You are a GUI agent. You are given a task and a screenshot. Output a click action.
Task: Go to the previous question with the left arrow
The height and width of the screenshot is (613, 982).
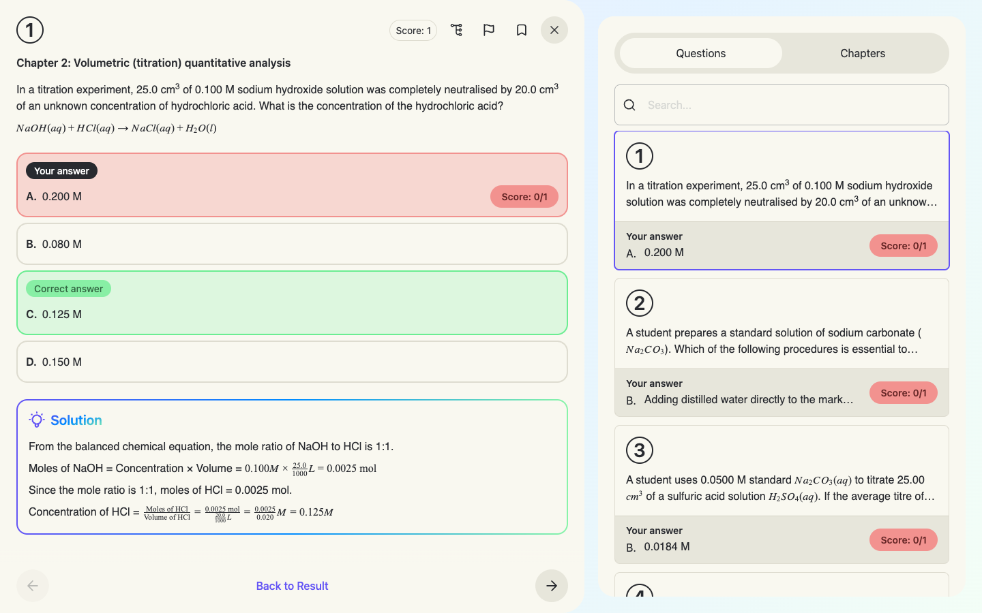coord(33,586)
